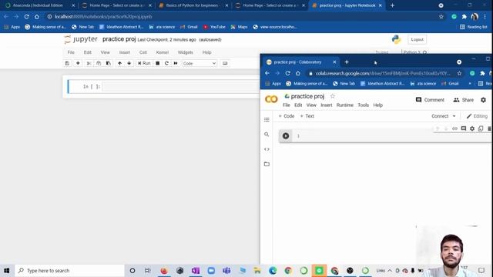Open the Gmail bookmark in the main browser
Viewport: 493px width, 277px height.
189,27
